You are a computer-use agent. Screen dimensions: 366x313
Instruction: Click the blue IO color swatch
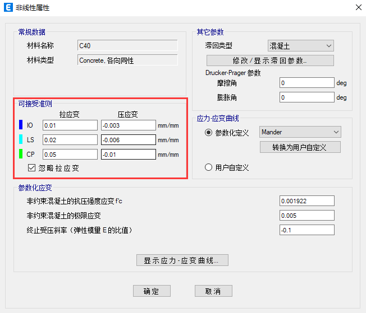pyautogui.click(x=21, y=125)
